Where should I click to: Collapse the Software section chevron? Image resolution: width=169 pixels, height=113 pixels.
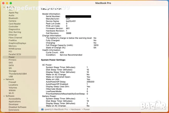[x=4, y=96]
